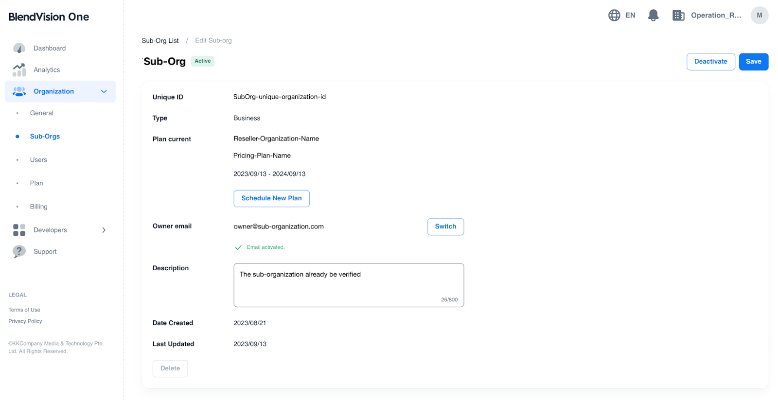This screenshot has height=400, width=778.
Task: Click the globe language icon
Action: click(614, 16)
